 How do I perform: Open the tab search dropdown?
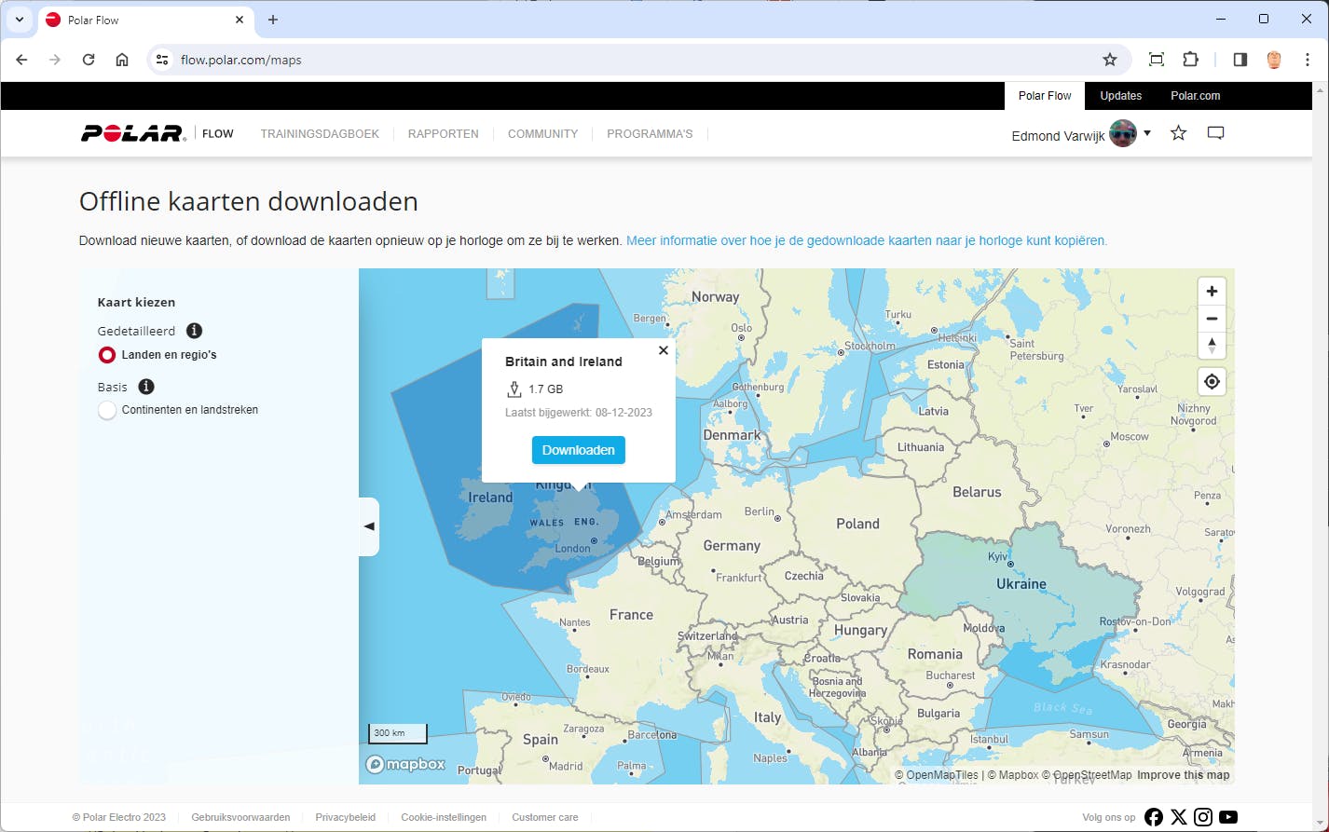[20, 20]
